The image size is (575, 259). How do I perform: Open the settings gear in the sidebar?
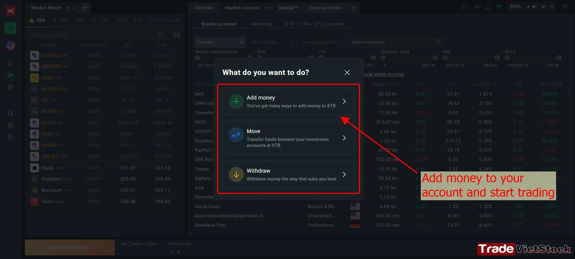(10, 125)
